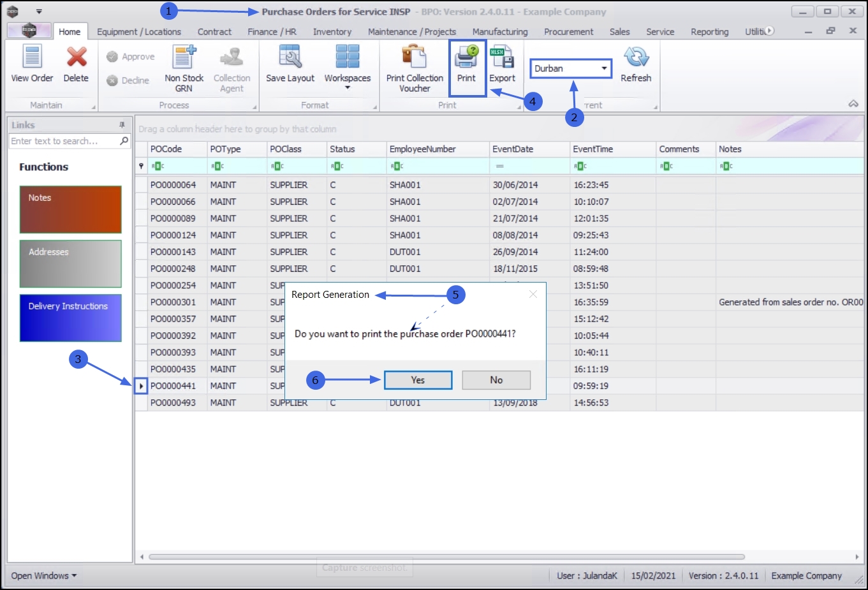Image resolution: width=868 pixels, height=590 pixels.
Task: Sort by the POClass column header
Action: pyautogui.click(x=297, y=149)
